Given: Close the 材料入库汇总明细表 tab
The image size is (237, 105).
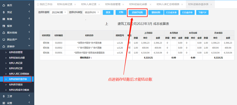Looking at the screenshot, I should coord(182,4).
